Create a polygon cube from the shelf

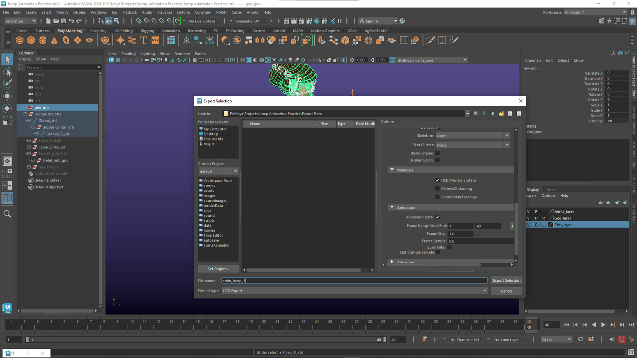[31, 40]
